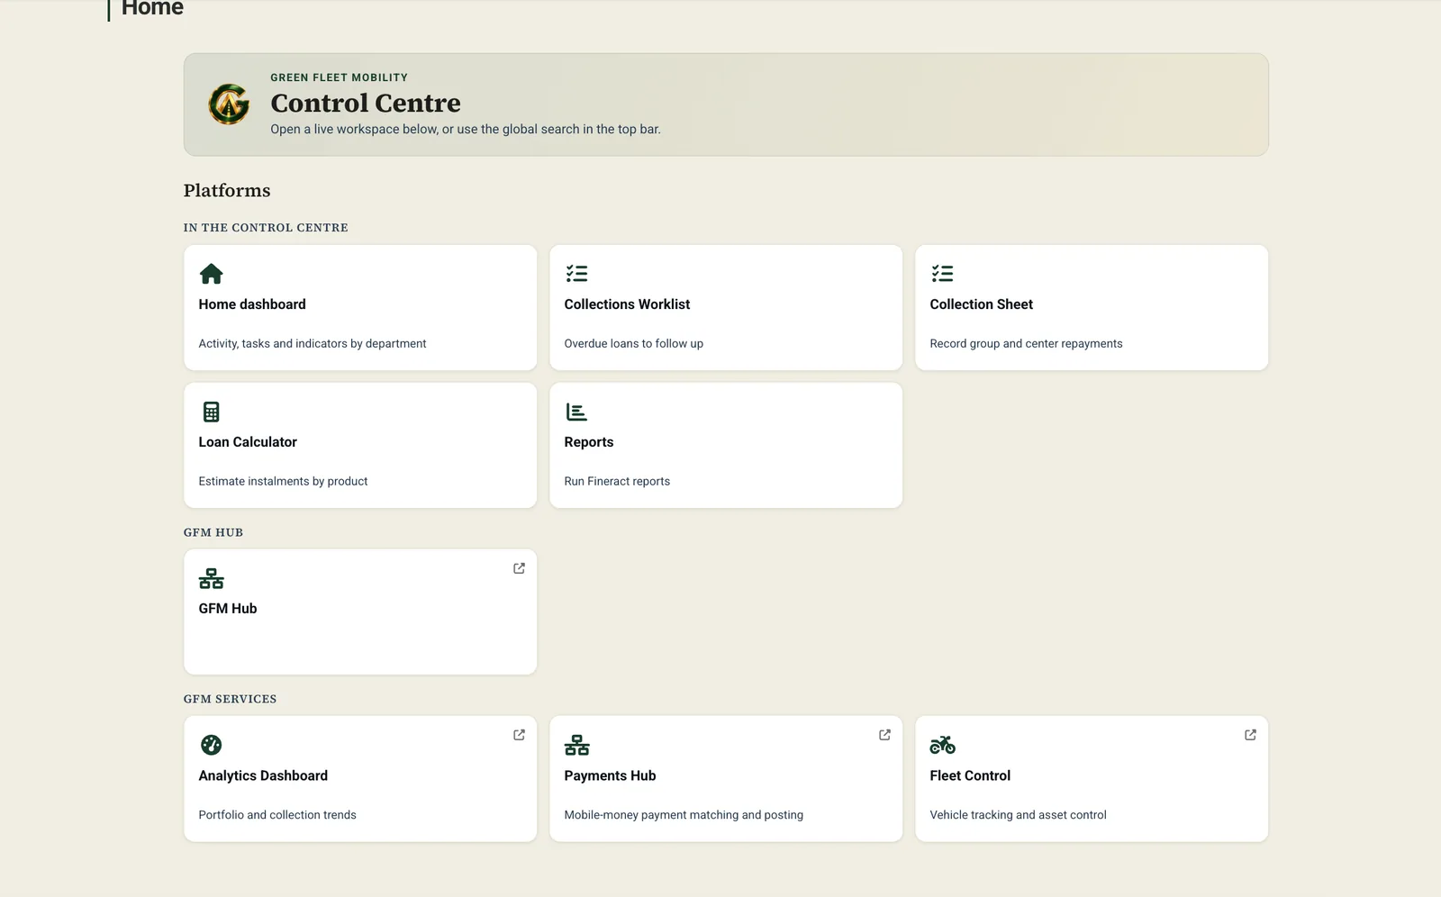Click the external-link icon on Analytics Dashboard card
The width and height of the screenshot is (1441, 897).
pos(519,735)
